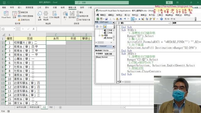This screenshot has width=201, height=113.
Task: Toggle VBA Design Mode icon
Action: 143,19
